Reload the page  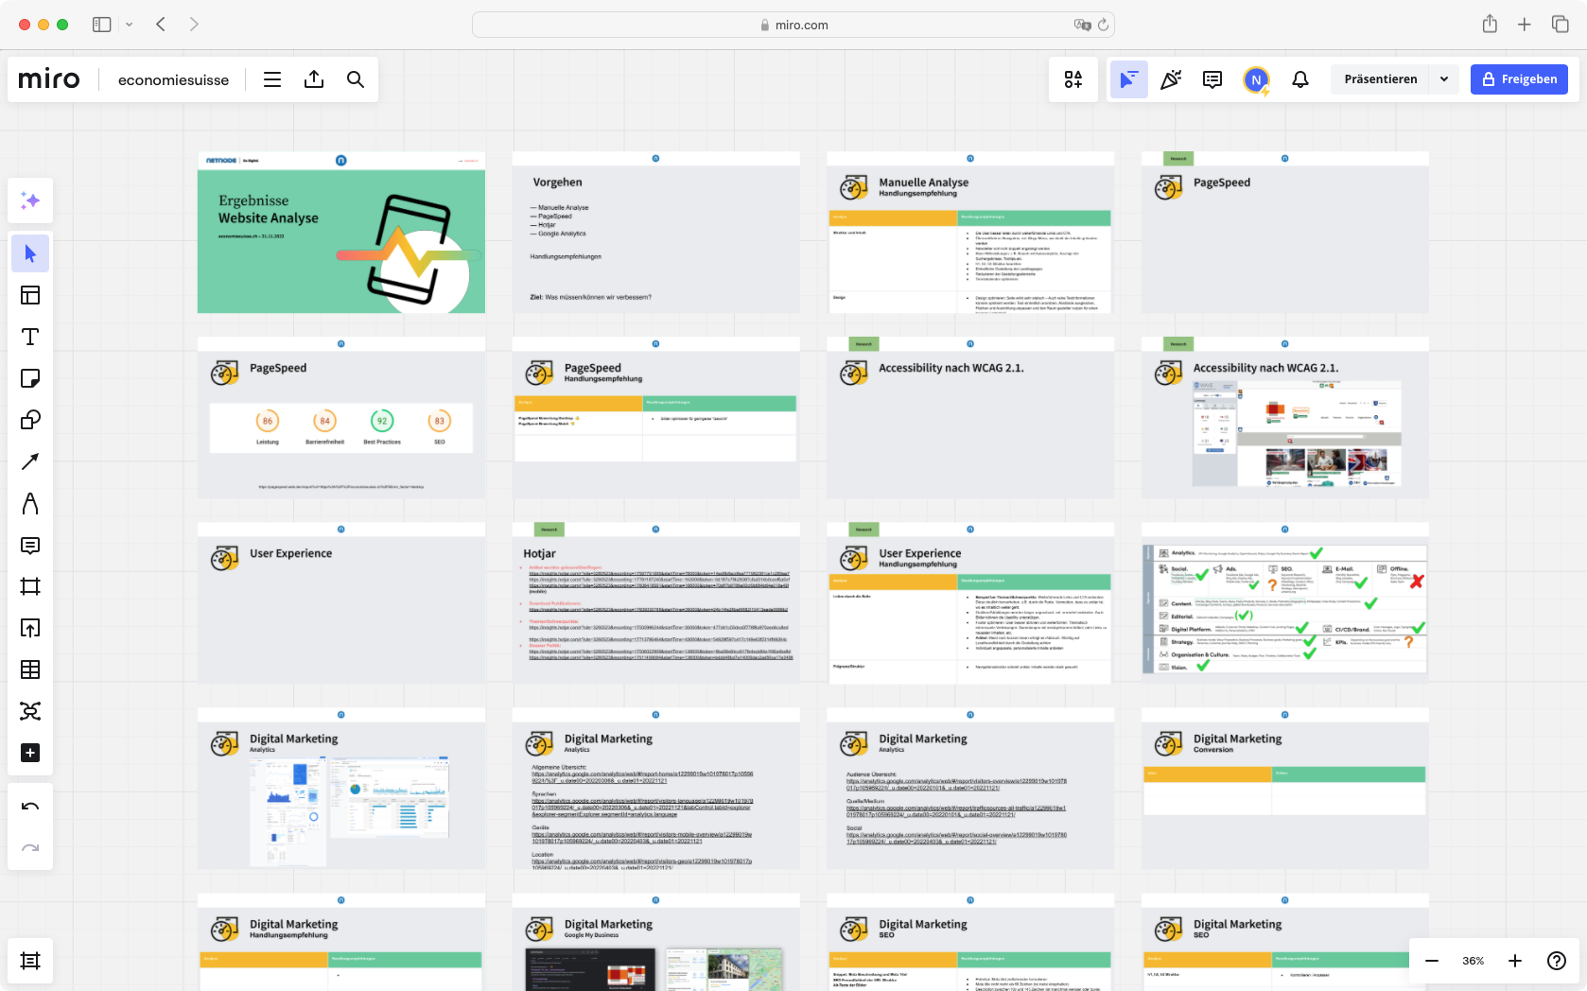[1103, 25]
